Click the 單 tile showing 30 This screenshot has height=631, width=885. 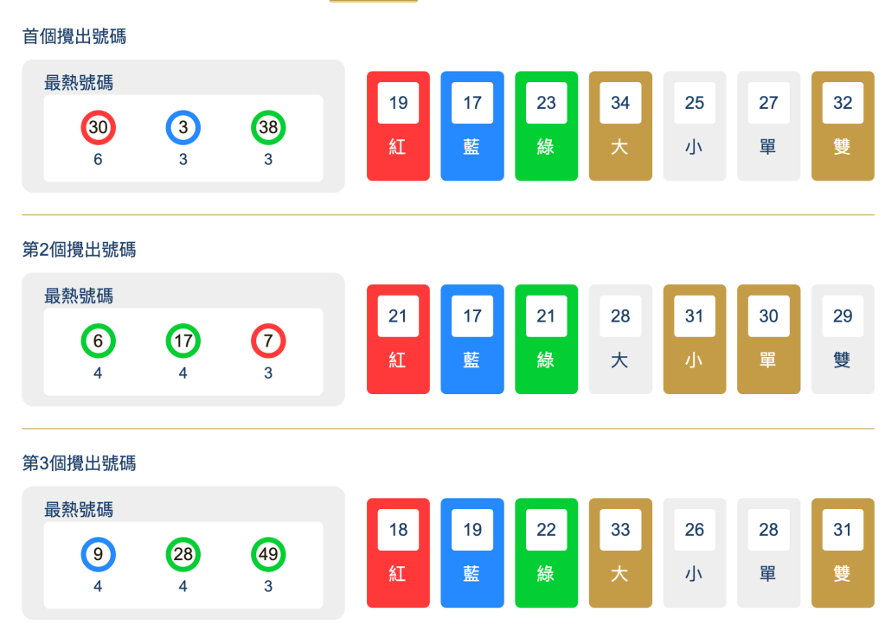(x=768, y=340)
